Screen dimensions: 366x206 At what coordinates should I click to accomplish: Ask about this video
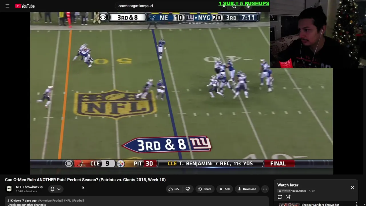tap(224, 189)
